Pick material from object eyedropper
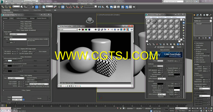 [156, 47]
